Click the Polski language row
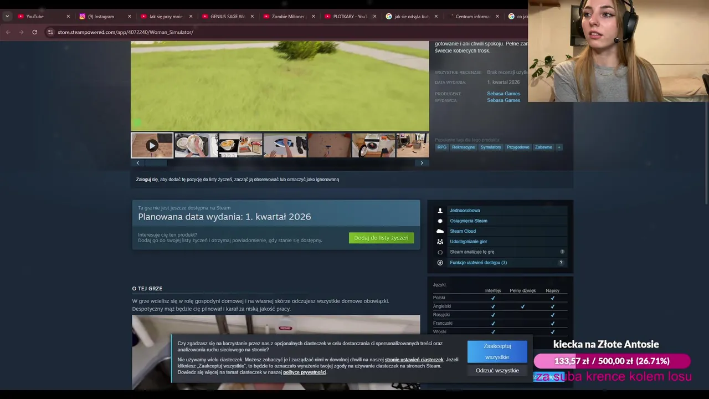 (500, 298)
